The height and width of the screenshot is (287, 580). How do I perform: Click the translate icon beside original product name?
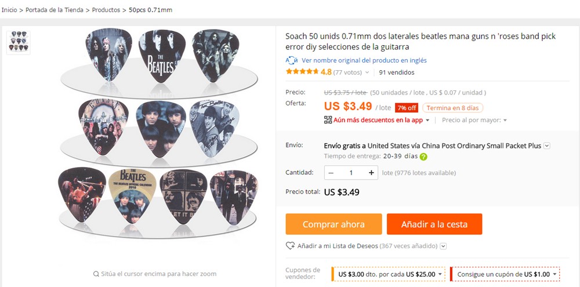pyautogui.click(x=292, y=60)
